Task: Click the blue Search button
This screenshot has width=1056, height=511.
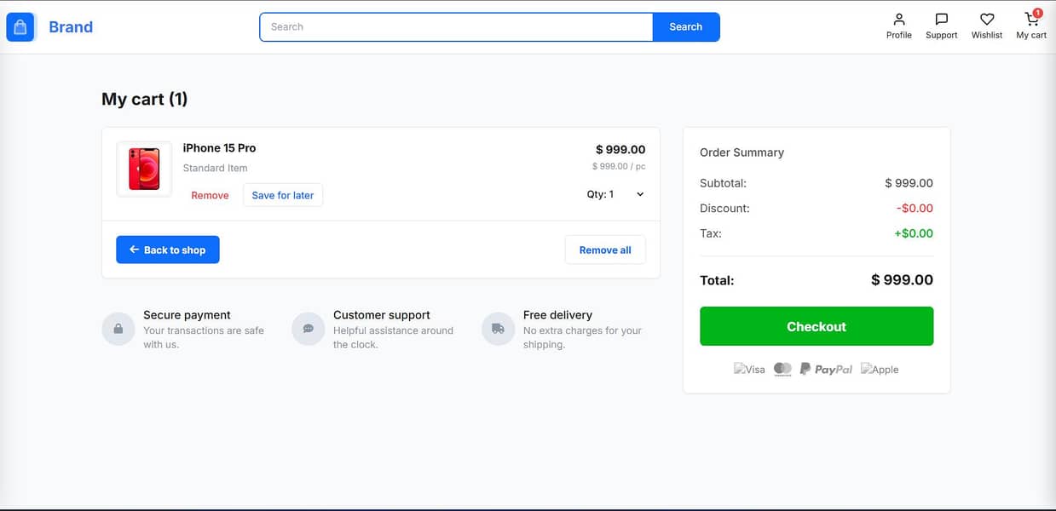Action: click(686, 27)
